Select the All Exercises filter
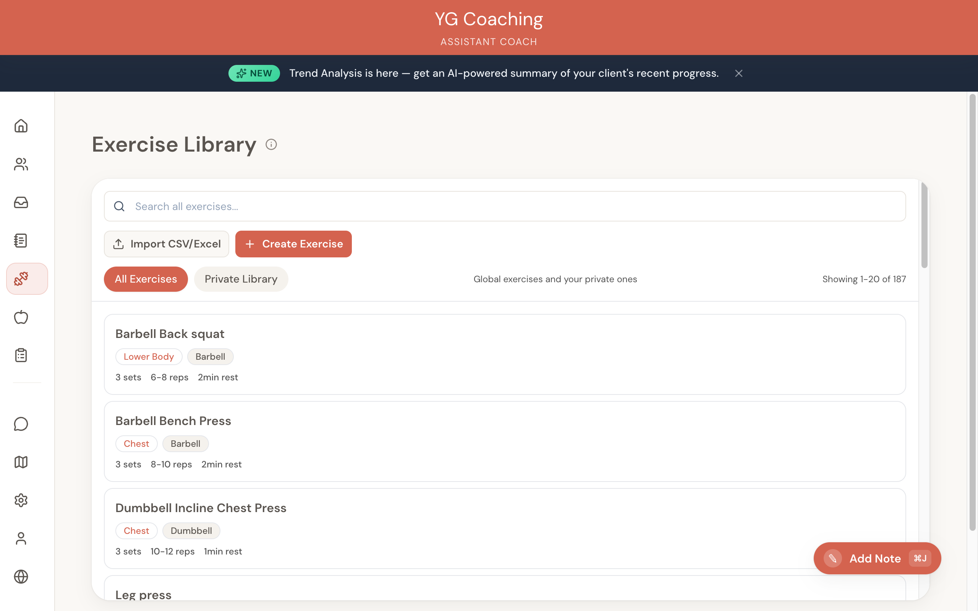Screen dimensions: 978x611 pyautogui.click(x=145, y=279)
